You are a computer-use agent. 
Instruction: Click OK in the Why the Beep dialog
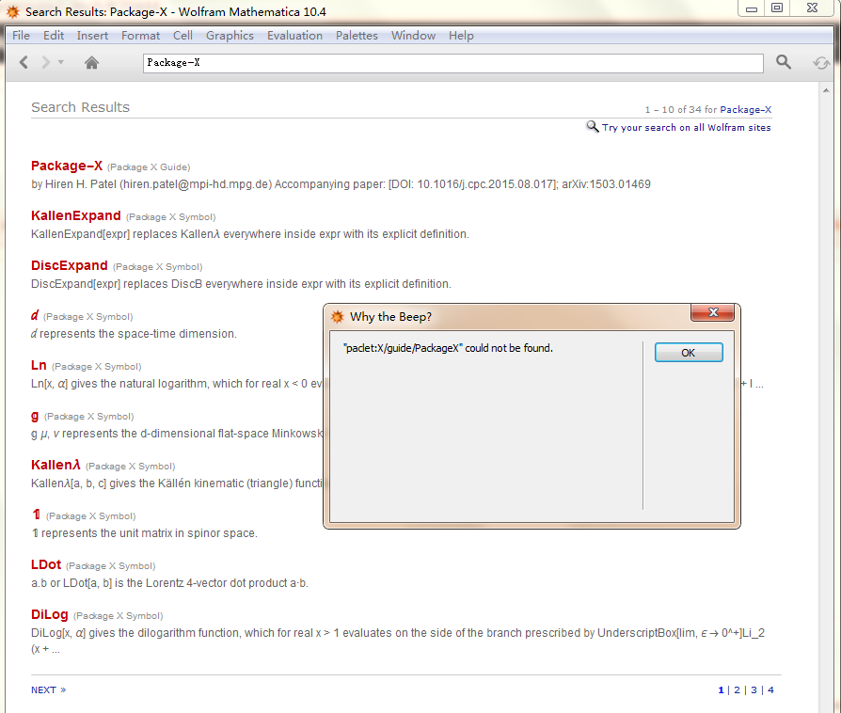point(689,353)
